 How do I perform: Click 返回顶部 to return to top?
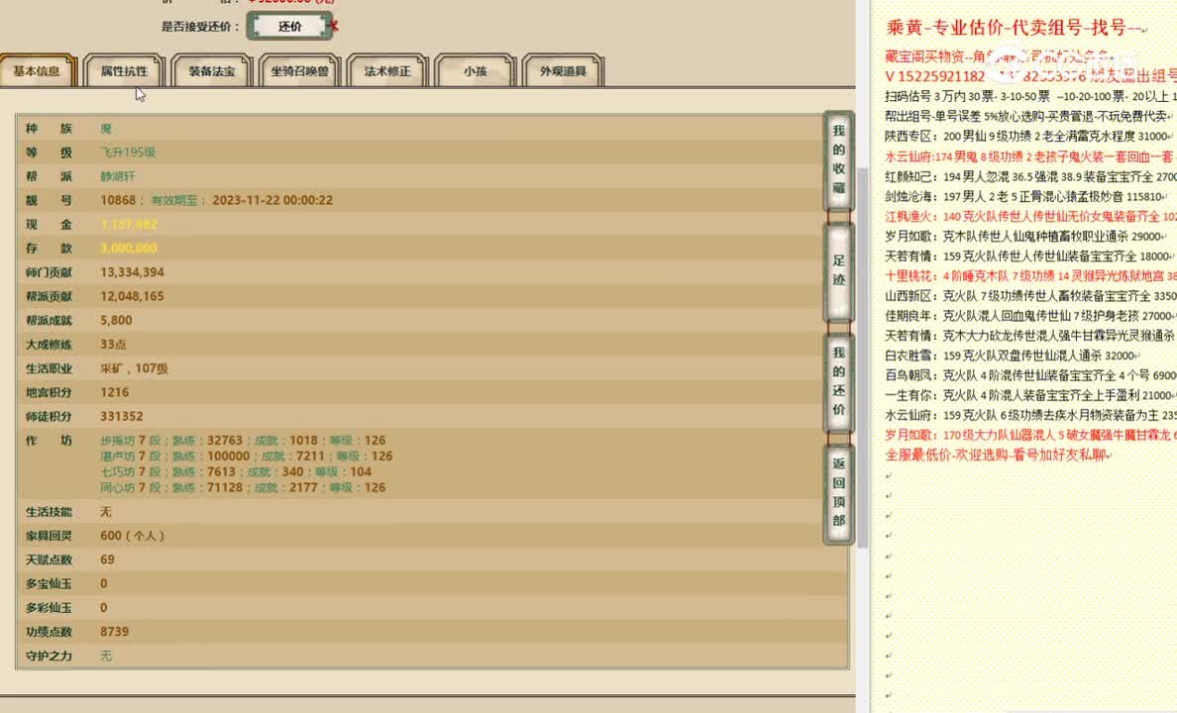pyautogui.click(x=838, y=492)
